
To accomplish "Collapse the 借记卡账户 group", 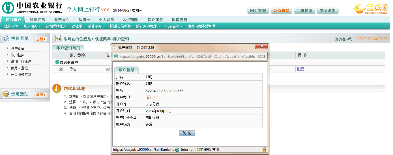I will click(x=57, y=62).
